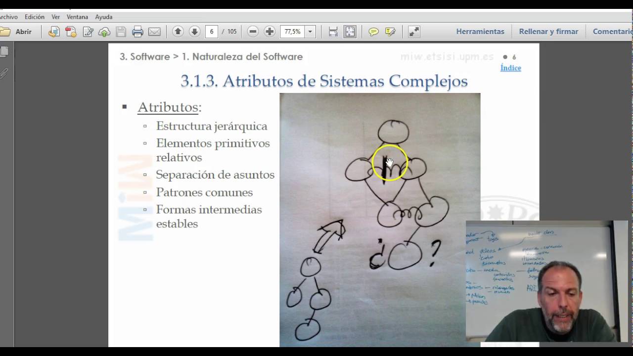Click the edit and sign document icon
Image resolution: width=633 pixels, height=356 pixels.
[x=88, y=32]
